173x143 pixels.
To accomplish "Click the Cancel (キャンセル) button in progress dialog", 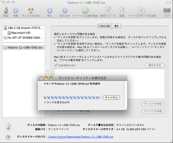I will point(111,98).
